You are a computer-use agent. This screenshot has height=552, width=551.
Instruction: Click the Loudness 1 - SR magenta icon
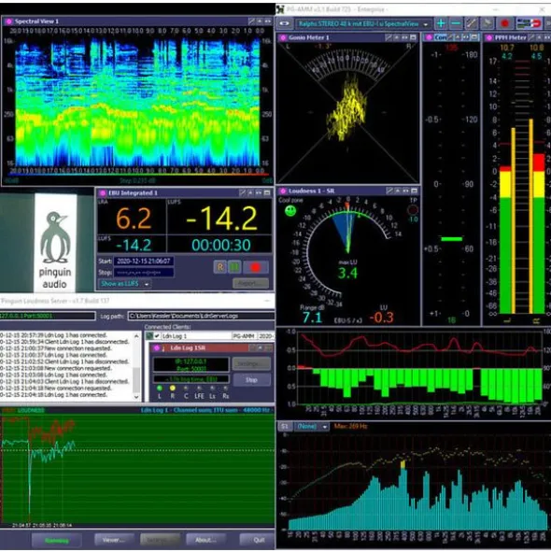pyautogui.click(x=283, y=191)
